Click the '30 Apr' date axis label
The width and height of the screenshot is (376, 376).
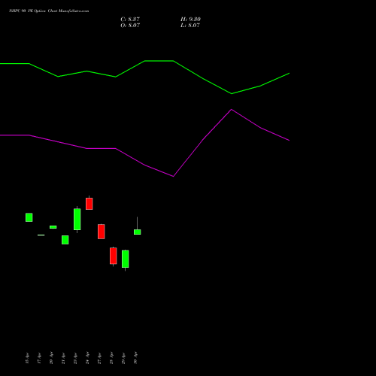135,358
